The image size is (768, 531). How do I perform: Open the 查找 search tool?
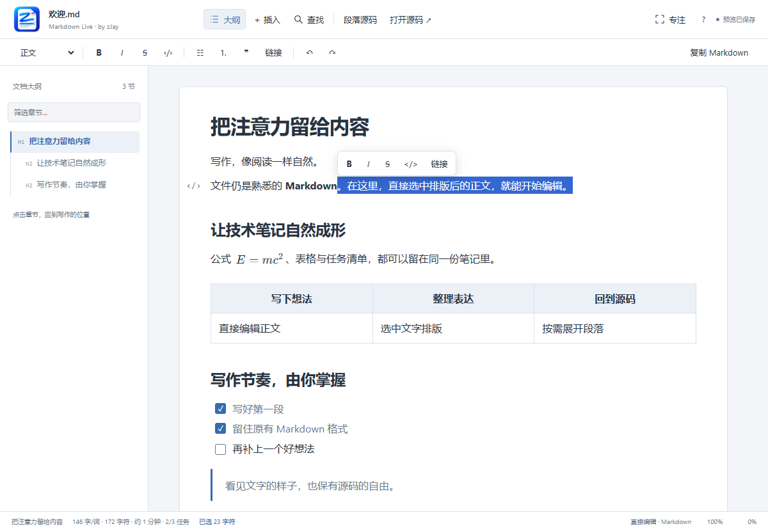coord(309,20)
